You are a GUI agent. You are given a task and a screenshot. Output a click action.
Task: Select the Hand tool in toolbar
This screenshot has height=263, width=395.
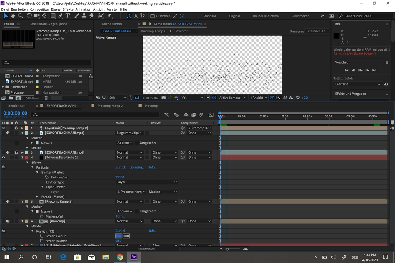pos(13,16)
